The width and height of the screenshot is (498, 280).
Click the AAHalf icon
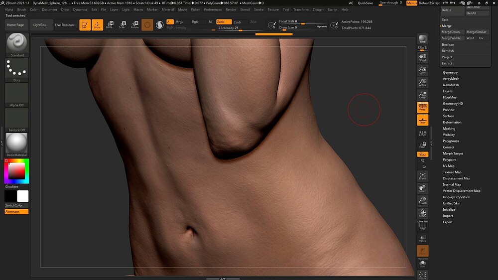tap(423, 95)
